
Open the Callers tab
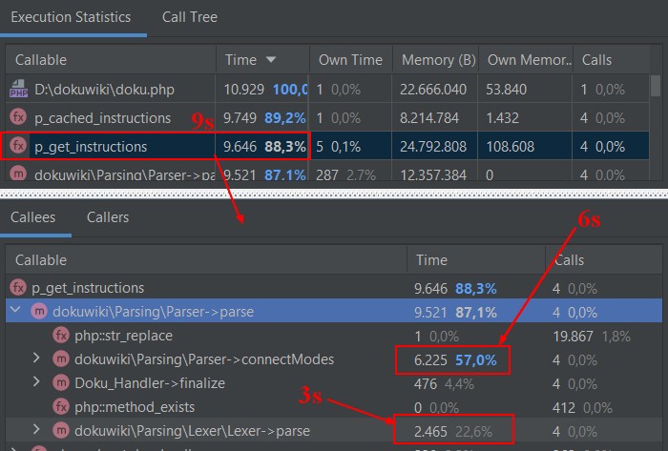click(107, 217)
